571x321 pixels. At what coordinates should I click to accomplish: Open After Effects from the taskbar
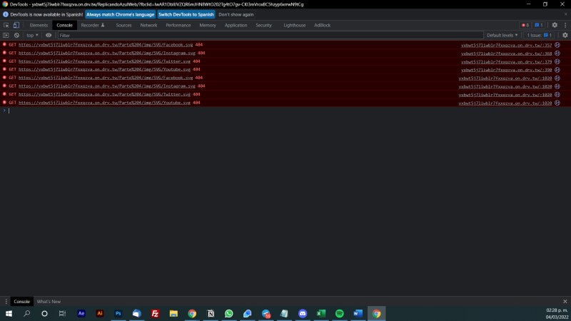point(81,313)
